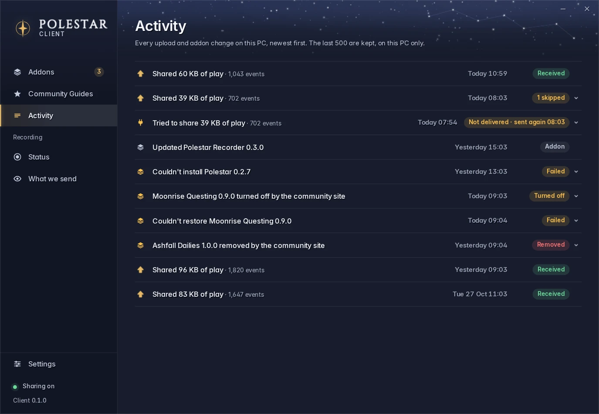Click plug icon beside Tried to share row
Image resolution: width=599 pixels, height=414 pixels.
140,123
